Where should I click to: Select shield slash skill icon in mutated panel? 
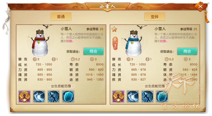click(133, 96)
